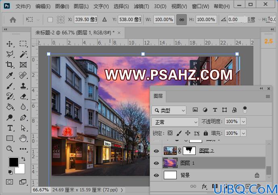The height and width of the screenshot is (195, 278).
Task: Toggle lock transparent pixels
Action: click(x=170, y=133)
